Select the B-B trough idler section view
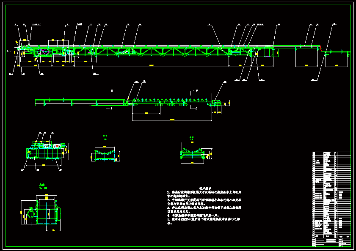 [x=105, y=154]
